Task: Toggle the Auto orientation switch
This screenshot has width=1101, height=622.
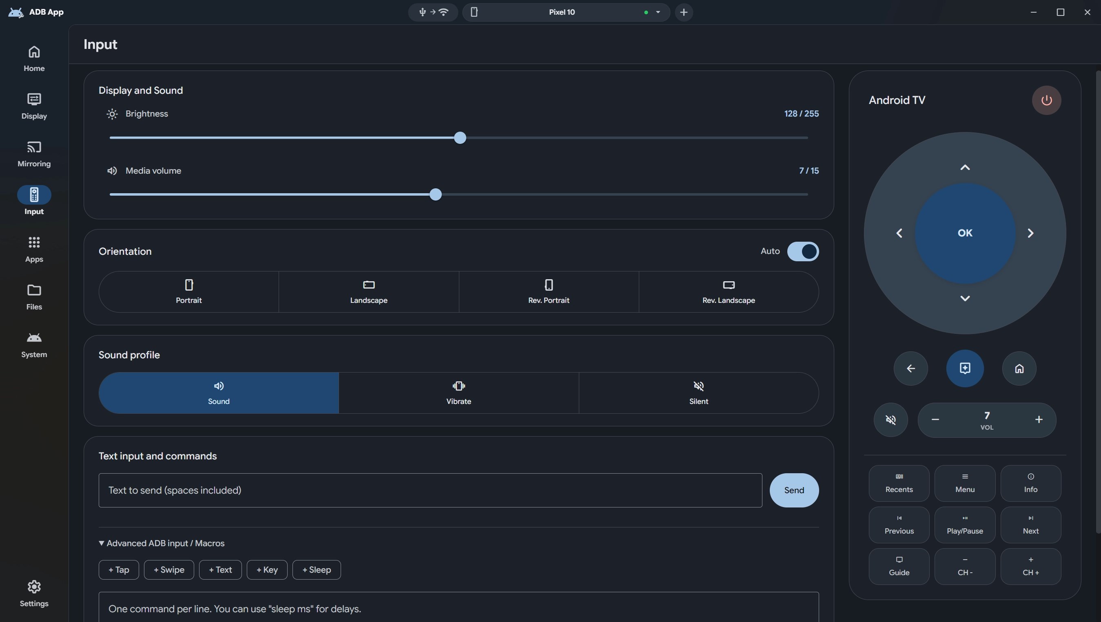Action: 803,251
